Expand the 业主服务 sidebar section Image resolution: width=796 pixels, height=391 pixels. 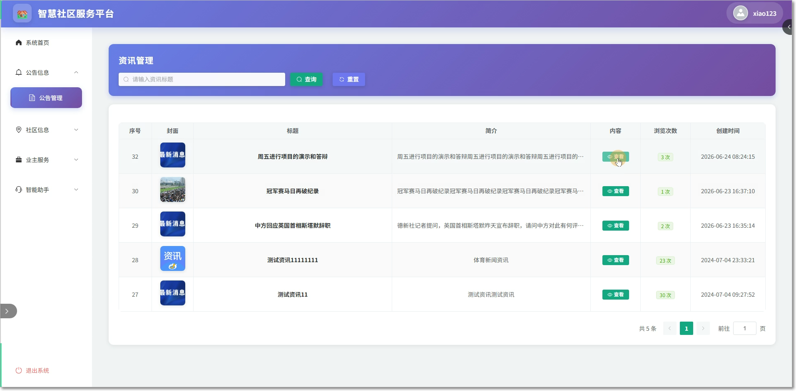point(46,160)
